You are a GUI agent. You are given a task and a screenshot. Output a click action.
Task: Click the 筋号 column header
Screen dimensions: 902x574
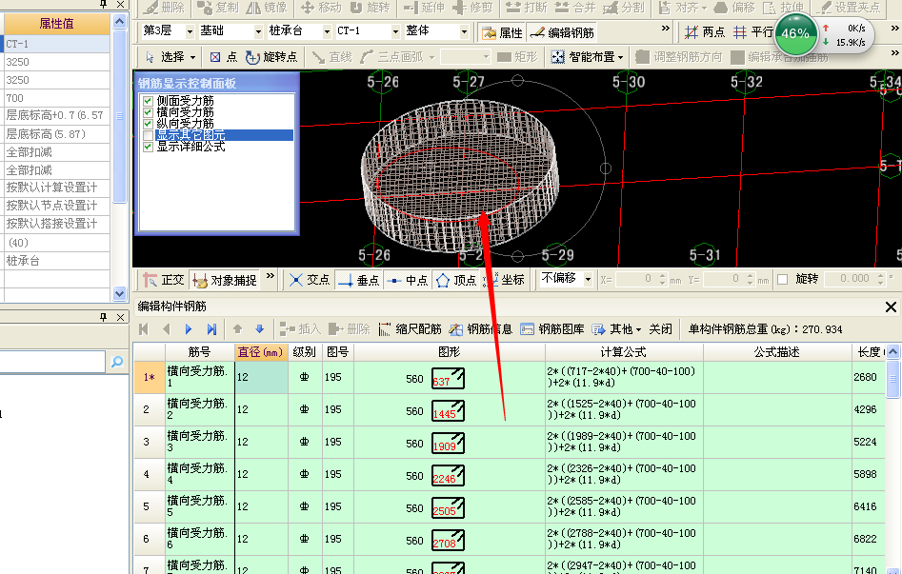(200, 352)
